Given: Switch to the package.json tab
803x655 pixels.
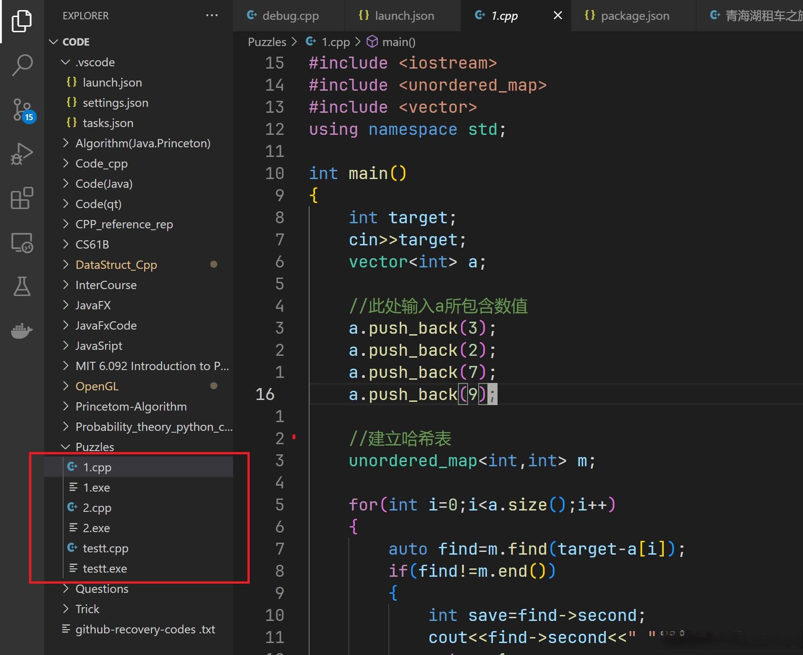Looking at the screenshot, I should (x=633, y=16).
